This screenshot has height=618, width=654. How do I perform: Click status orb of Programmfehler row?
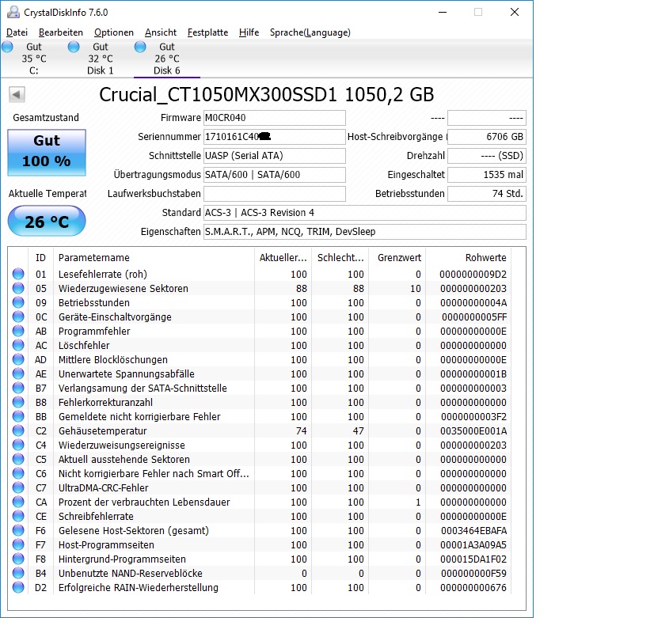(x=18, y=331)
